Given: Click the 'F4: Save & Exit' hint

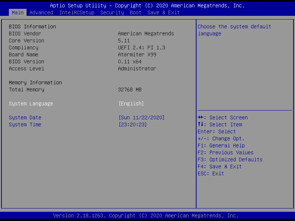Looking at the screenshot, I should tap(219, 167).
